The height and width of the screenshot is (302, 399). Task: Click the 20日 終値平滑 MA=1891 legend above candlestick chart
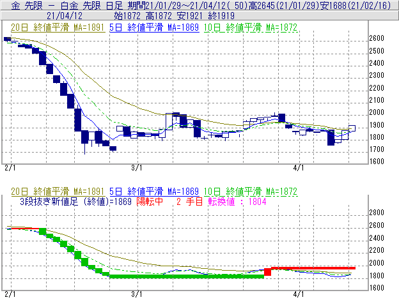[x=58, y=27]
